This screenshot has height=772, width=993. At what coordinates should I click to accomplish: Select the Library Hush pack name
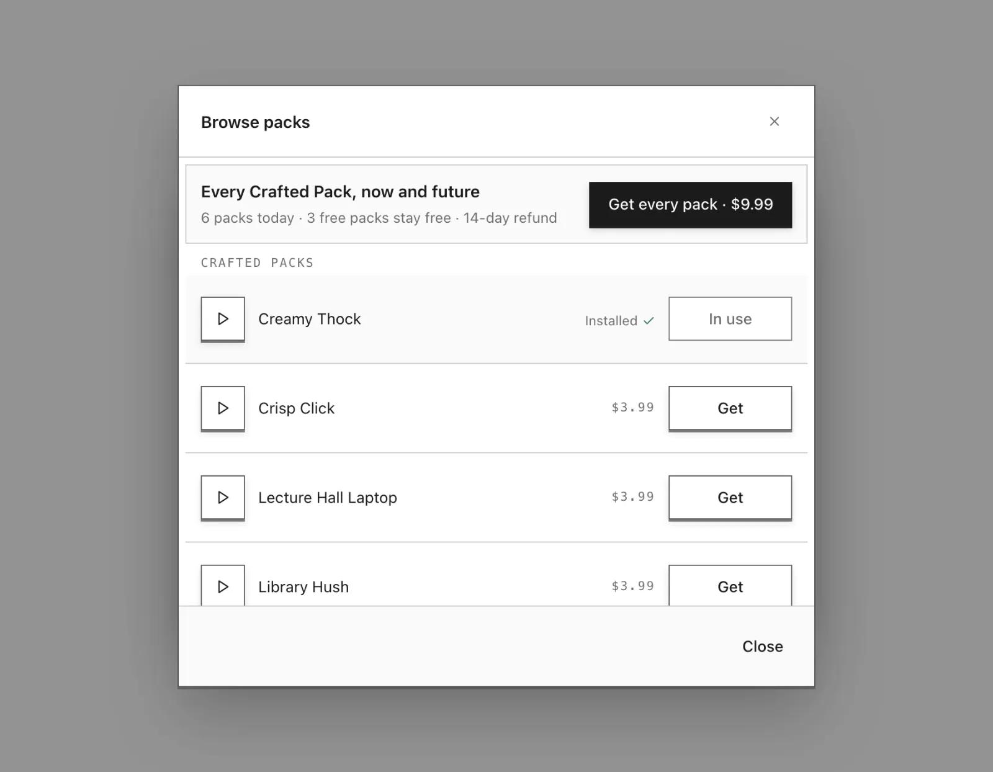[x=303, y=587]
